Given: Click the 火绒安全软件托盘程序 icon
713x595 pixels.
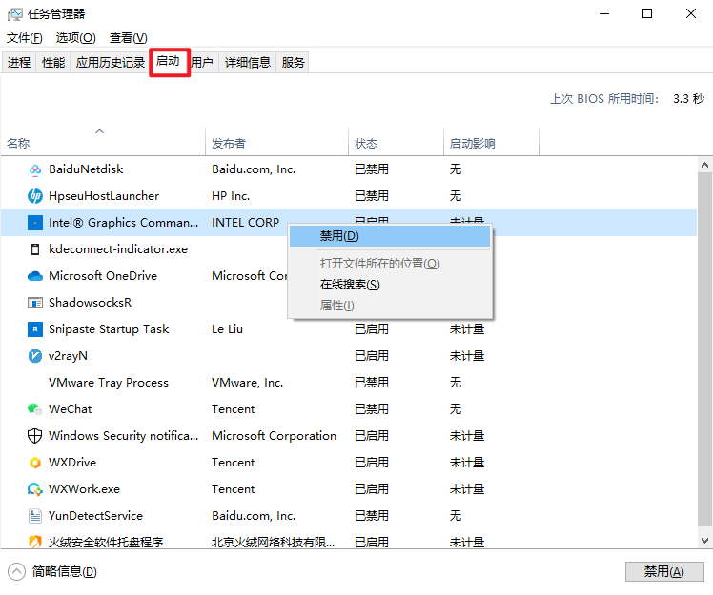Looking at the screenshot, I should point(35,543).
